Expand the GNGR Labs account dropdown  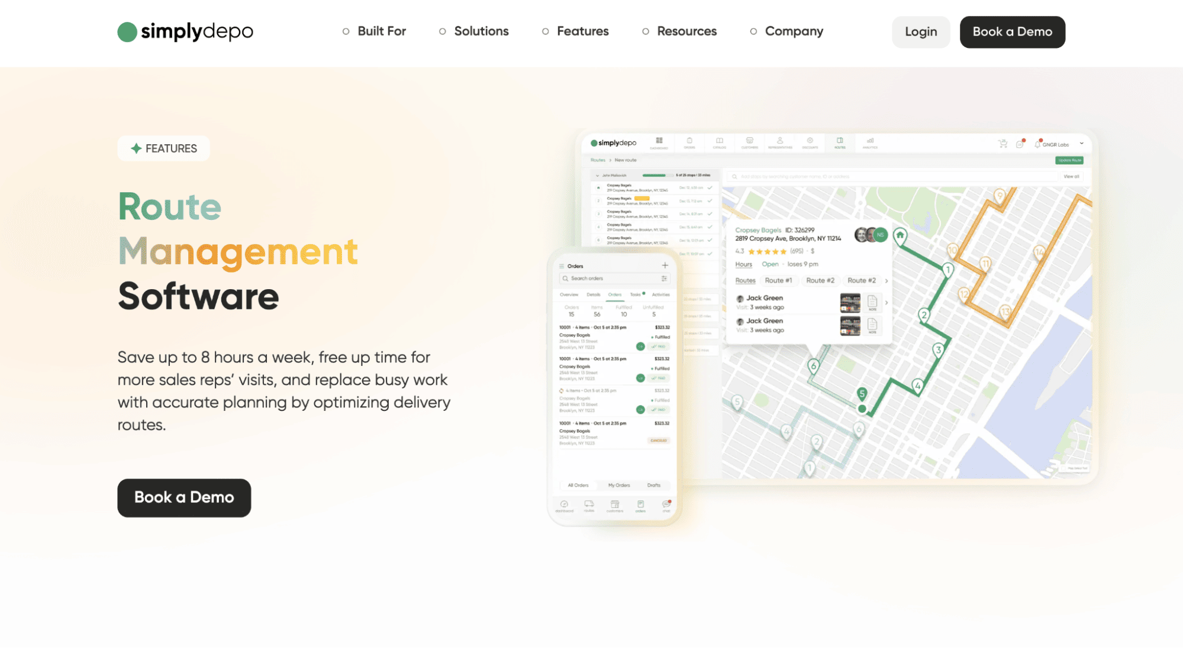tap(1082, 144)
